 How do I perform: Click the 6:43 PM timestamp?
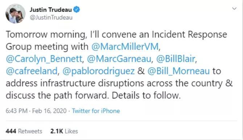tap(17, 111)
